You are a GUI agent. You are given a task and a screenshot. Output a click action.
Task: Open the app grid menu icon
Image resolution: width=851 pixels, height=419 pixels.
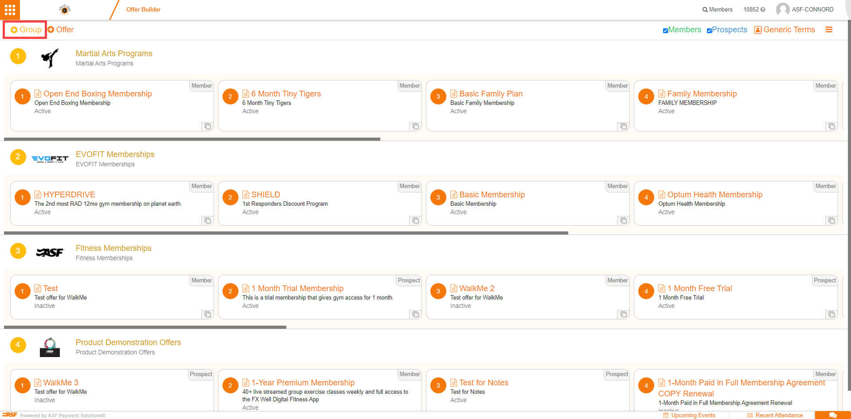[x=10, y=10]
